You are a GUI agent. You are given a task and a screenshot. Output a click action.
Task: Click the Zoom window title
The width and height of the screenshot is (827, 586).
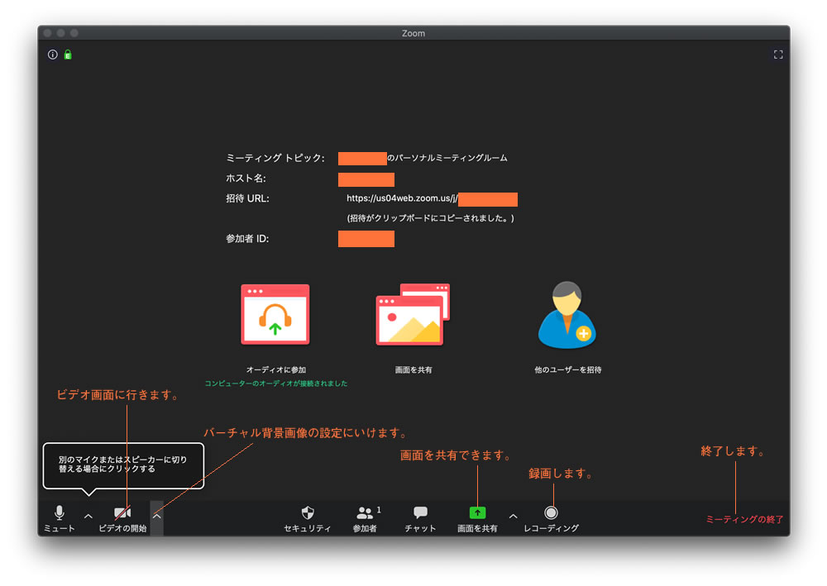tap(413, 33)
